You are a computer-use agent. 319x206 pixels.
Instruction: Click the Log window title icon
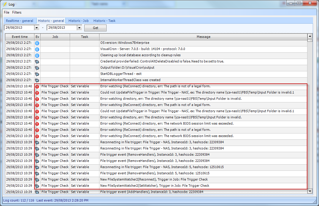click(5, 4)
